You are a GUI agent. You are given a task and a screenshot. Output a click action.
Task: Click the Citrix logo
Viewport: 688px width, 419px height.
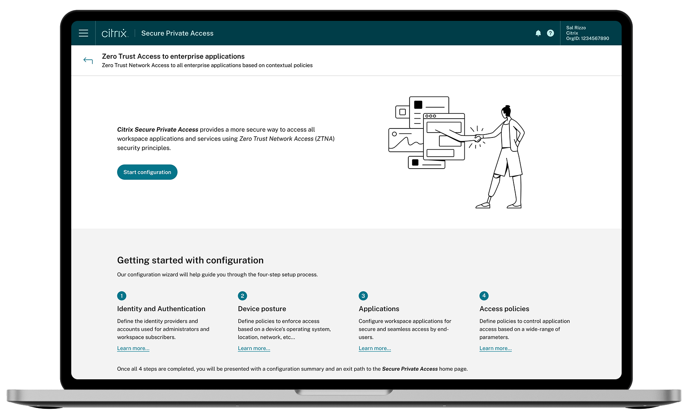coord(115,33)
